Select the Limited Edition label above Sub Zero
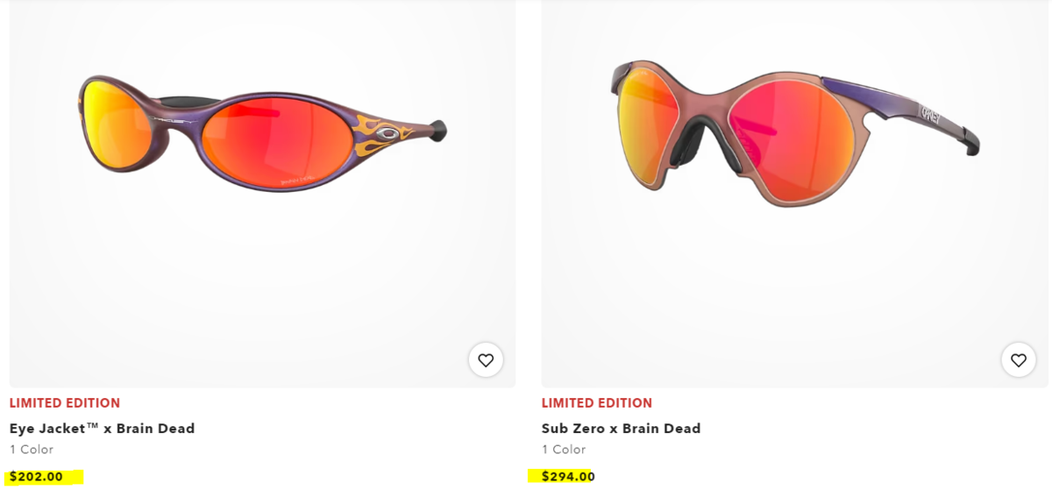The width and height of the screenshot is (1052, 497). pyautogui.click(x=597, y=403)
